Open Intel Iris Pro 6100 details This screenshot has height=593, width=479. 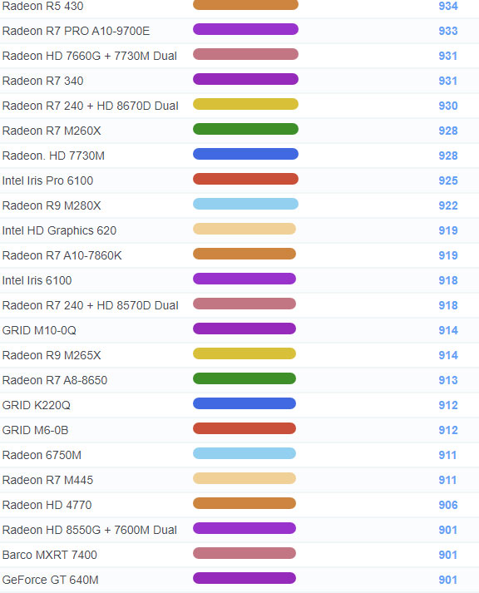pos(47,180)
